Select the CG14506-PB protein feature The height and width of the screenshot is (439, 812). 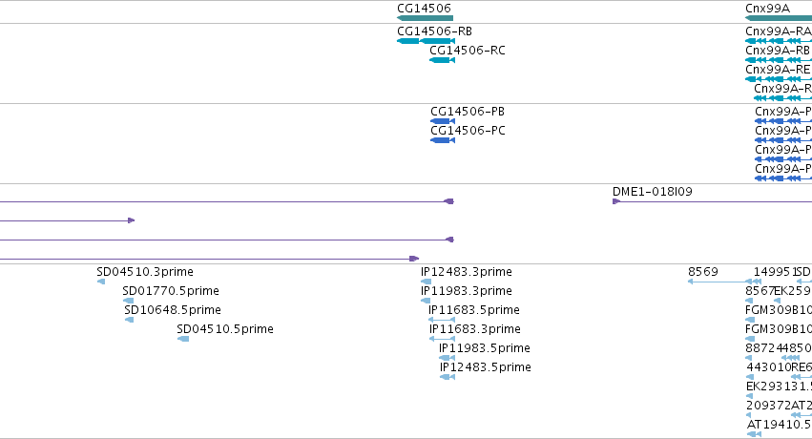(x=442, y=121)
